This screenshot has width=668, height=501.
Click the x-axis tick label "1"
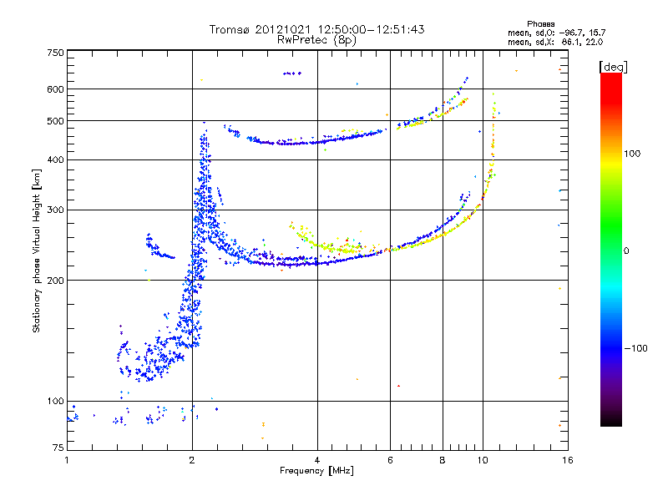click(x=67, y=460)
